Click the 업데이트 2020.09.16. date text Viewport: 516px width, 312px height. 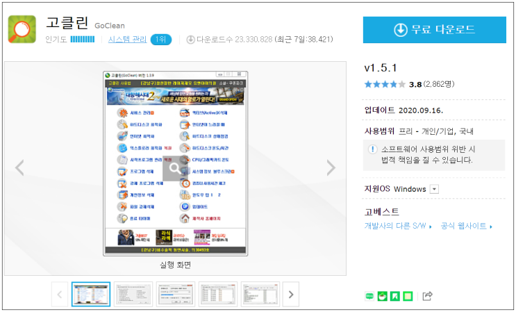tap(403, 110)
